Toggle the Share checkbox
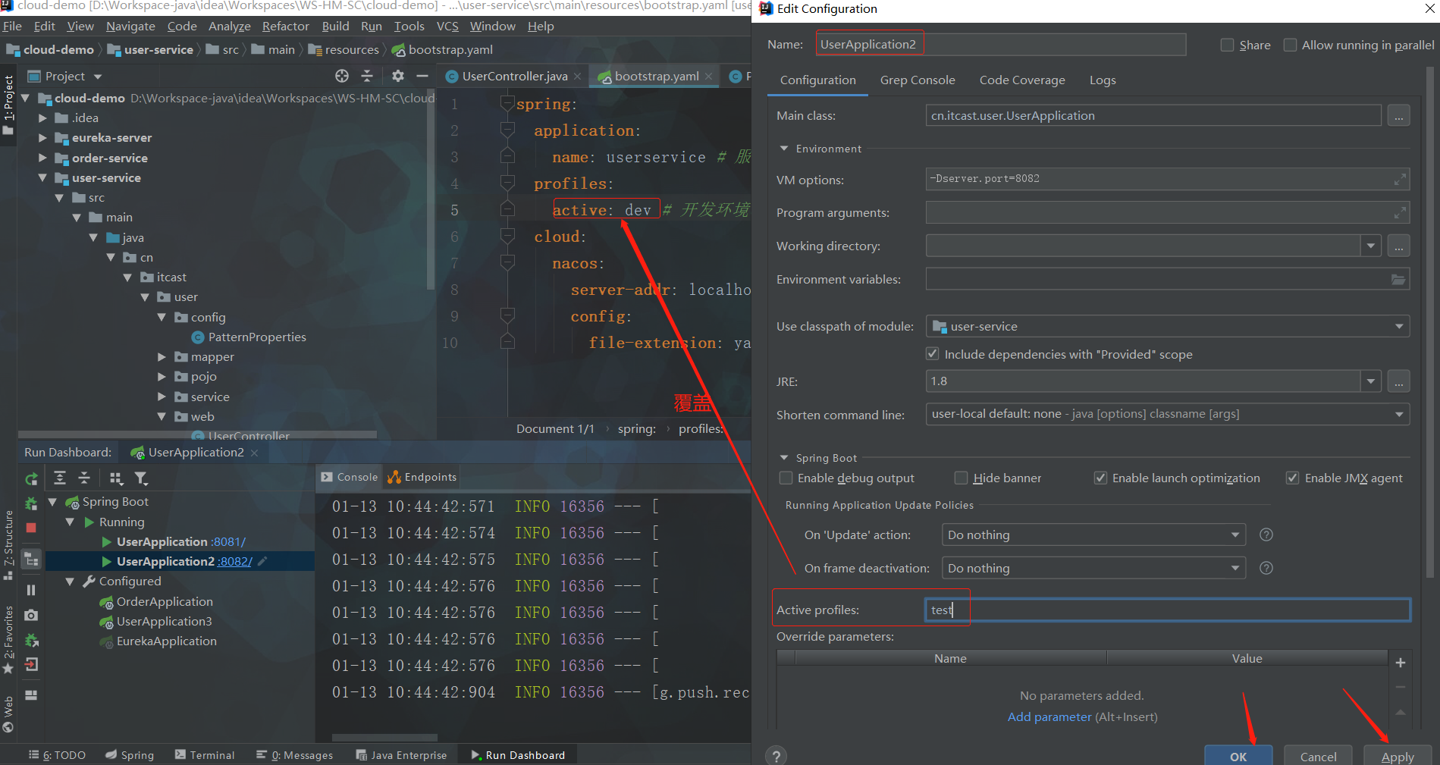The height and width of the screenshot is (765, 1440). (x=1227, y=45)
